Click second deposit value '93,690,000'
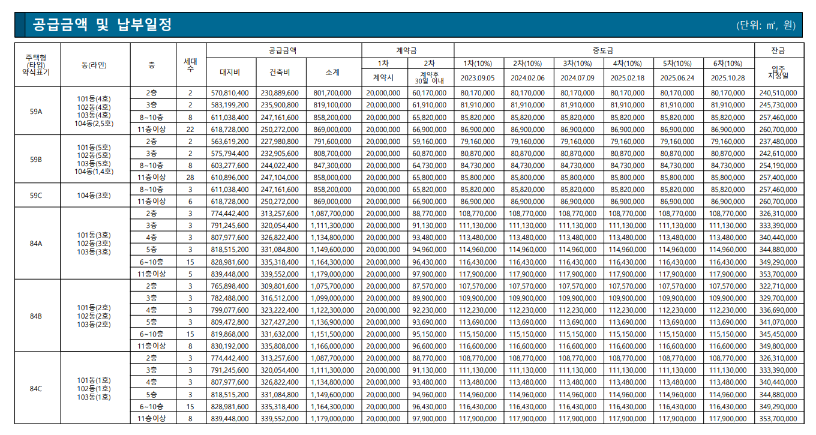Image resolution: width=816 pixels, height=435 pixels. coord(430,322)
